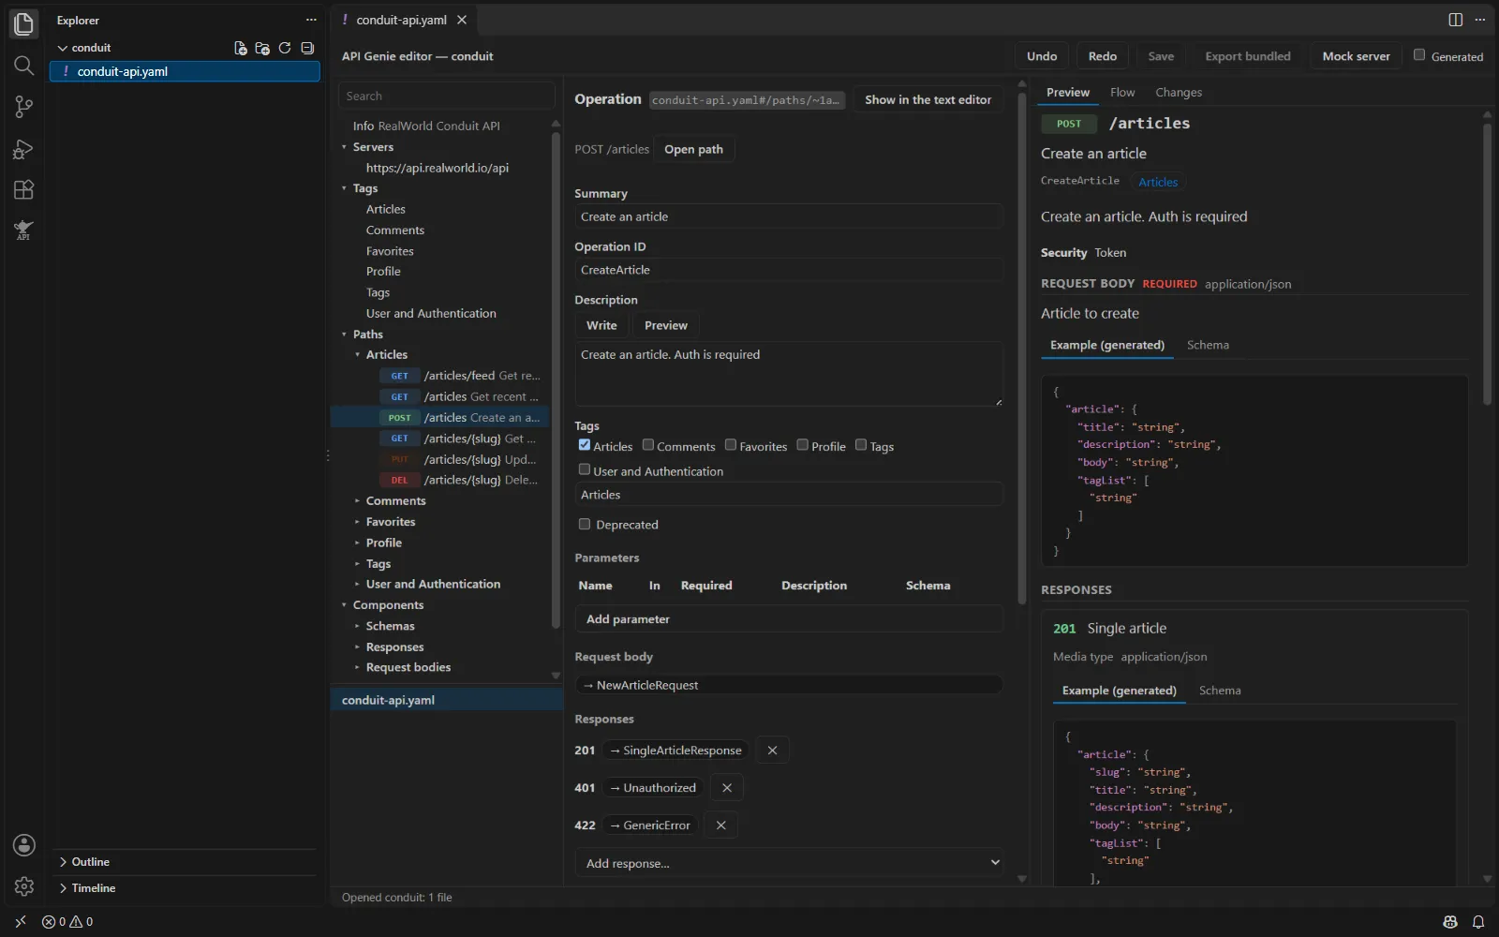Open notifications bell in status bar
The height and width of the screenshot is (937, 1499).
pyautogui.click(x=1478, y=922)
